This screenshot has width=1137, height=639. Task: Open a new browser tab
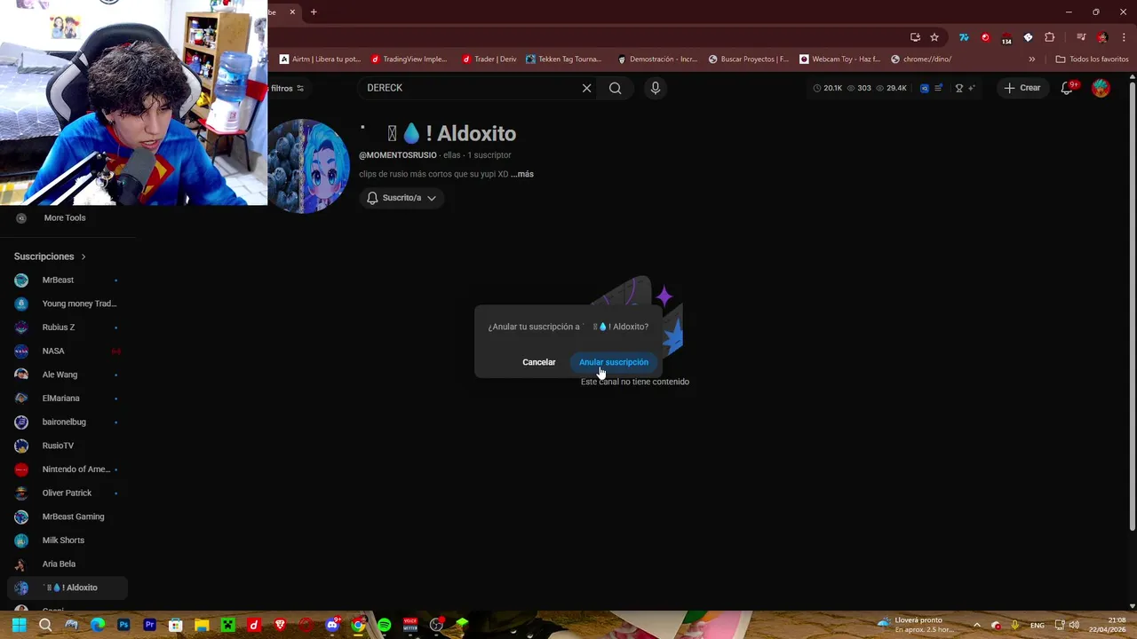pyautogui.click(x=314, y=12)
